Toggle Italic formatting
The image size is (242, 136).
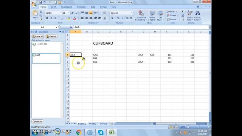51,18
